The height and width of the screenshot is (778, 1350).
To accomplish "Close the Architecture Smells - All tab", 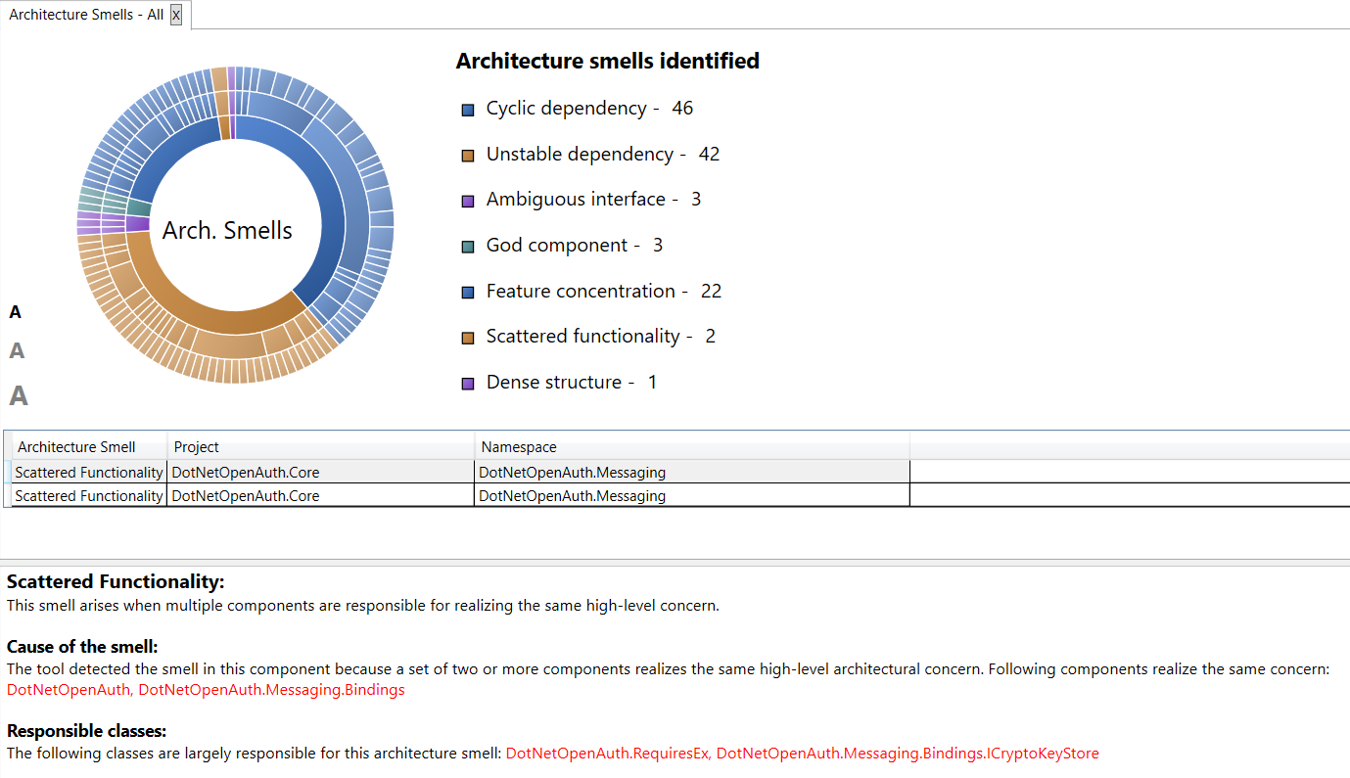I will pyautogui.click(x=175, y=14).
